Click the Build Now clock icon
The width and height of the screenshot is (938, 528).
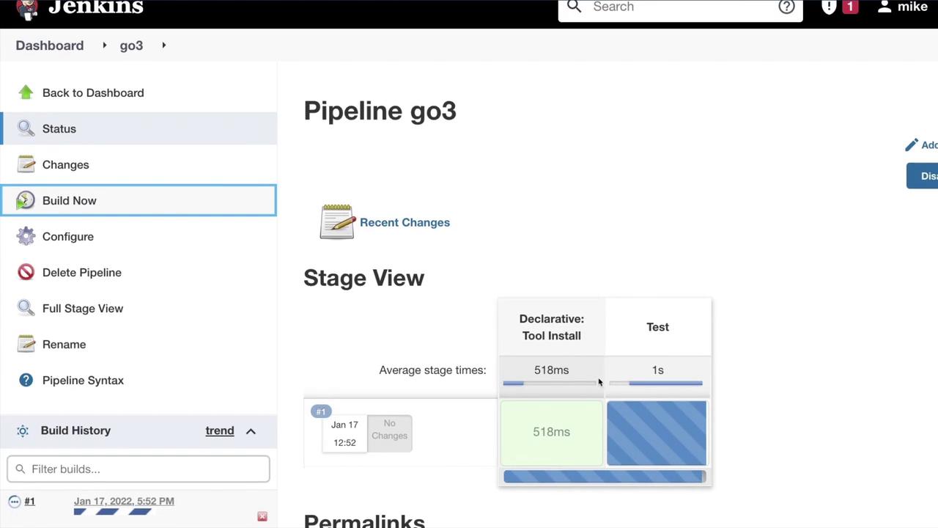(26, 200)
